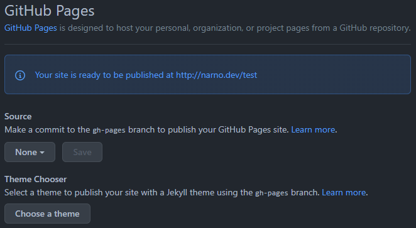Open Learn more link in Theme Chooser section

(344, 192)
